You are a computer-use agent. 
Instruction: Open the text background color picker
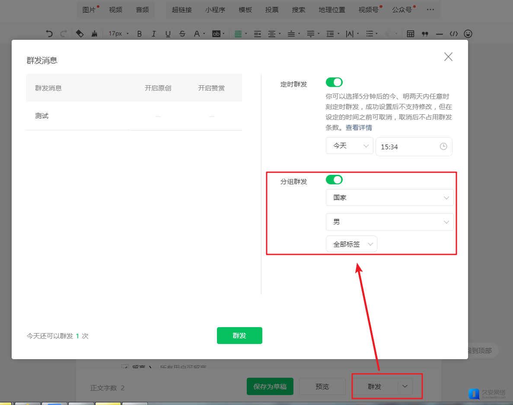218,34
